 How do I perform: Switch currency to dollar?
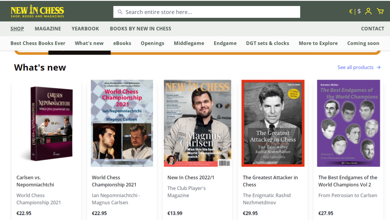[359, 11]
